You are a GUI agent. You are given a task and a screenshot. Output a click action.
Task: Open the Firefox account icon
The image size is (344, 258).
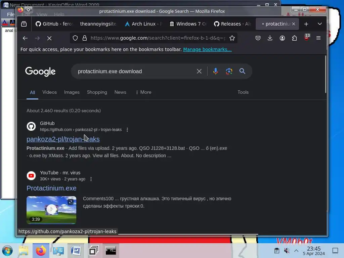pos(282,38)
